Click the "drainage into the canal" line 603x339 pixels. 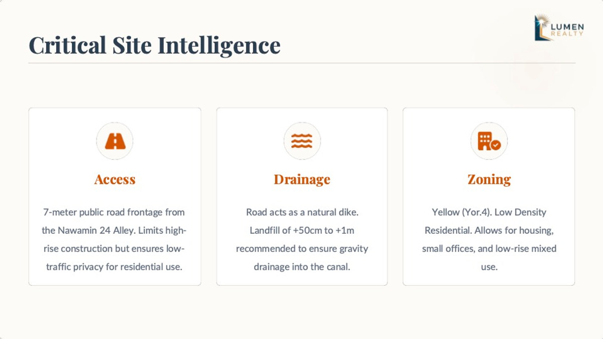(302, 267)
